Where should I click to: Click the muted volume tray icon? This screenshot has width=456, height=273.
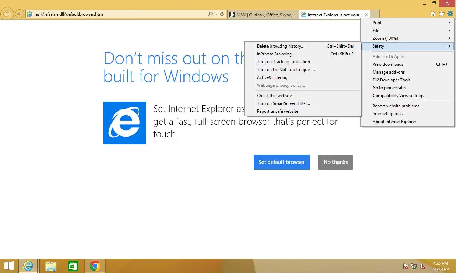tap(423, 266)
